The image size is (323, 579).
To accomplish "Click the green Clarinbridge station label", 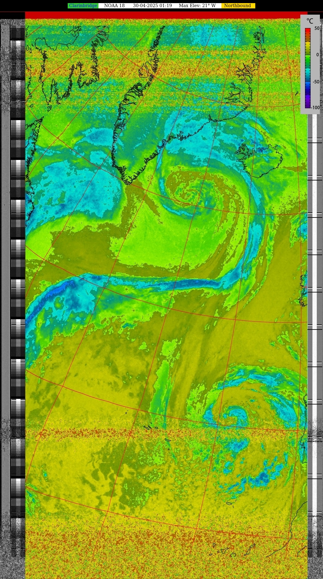I will 83,6.
